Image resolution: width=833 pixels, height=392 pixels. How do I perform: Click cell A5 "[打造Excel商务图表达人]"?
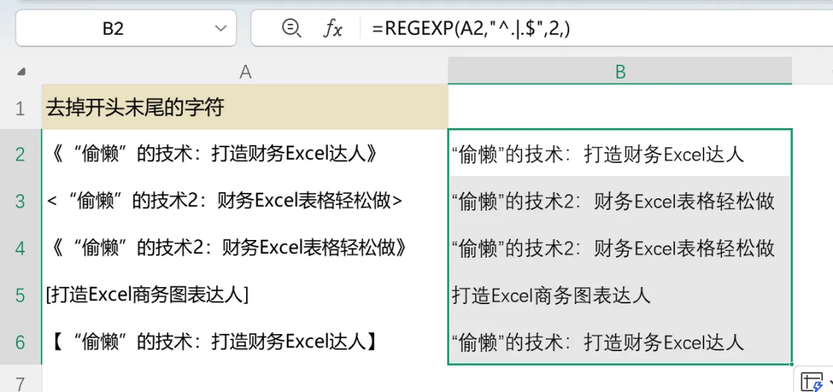[x=245, y=295]
